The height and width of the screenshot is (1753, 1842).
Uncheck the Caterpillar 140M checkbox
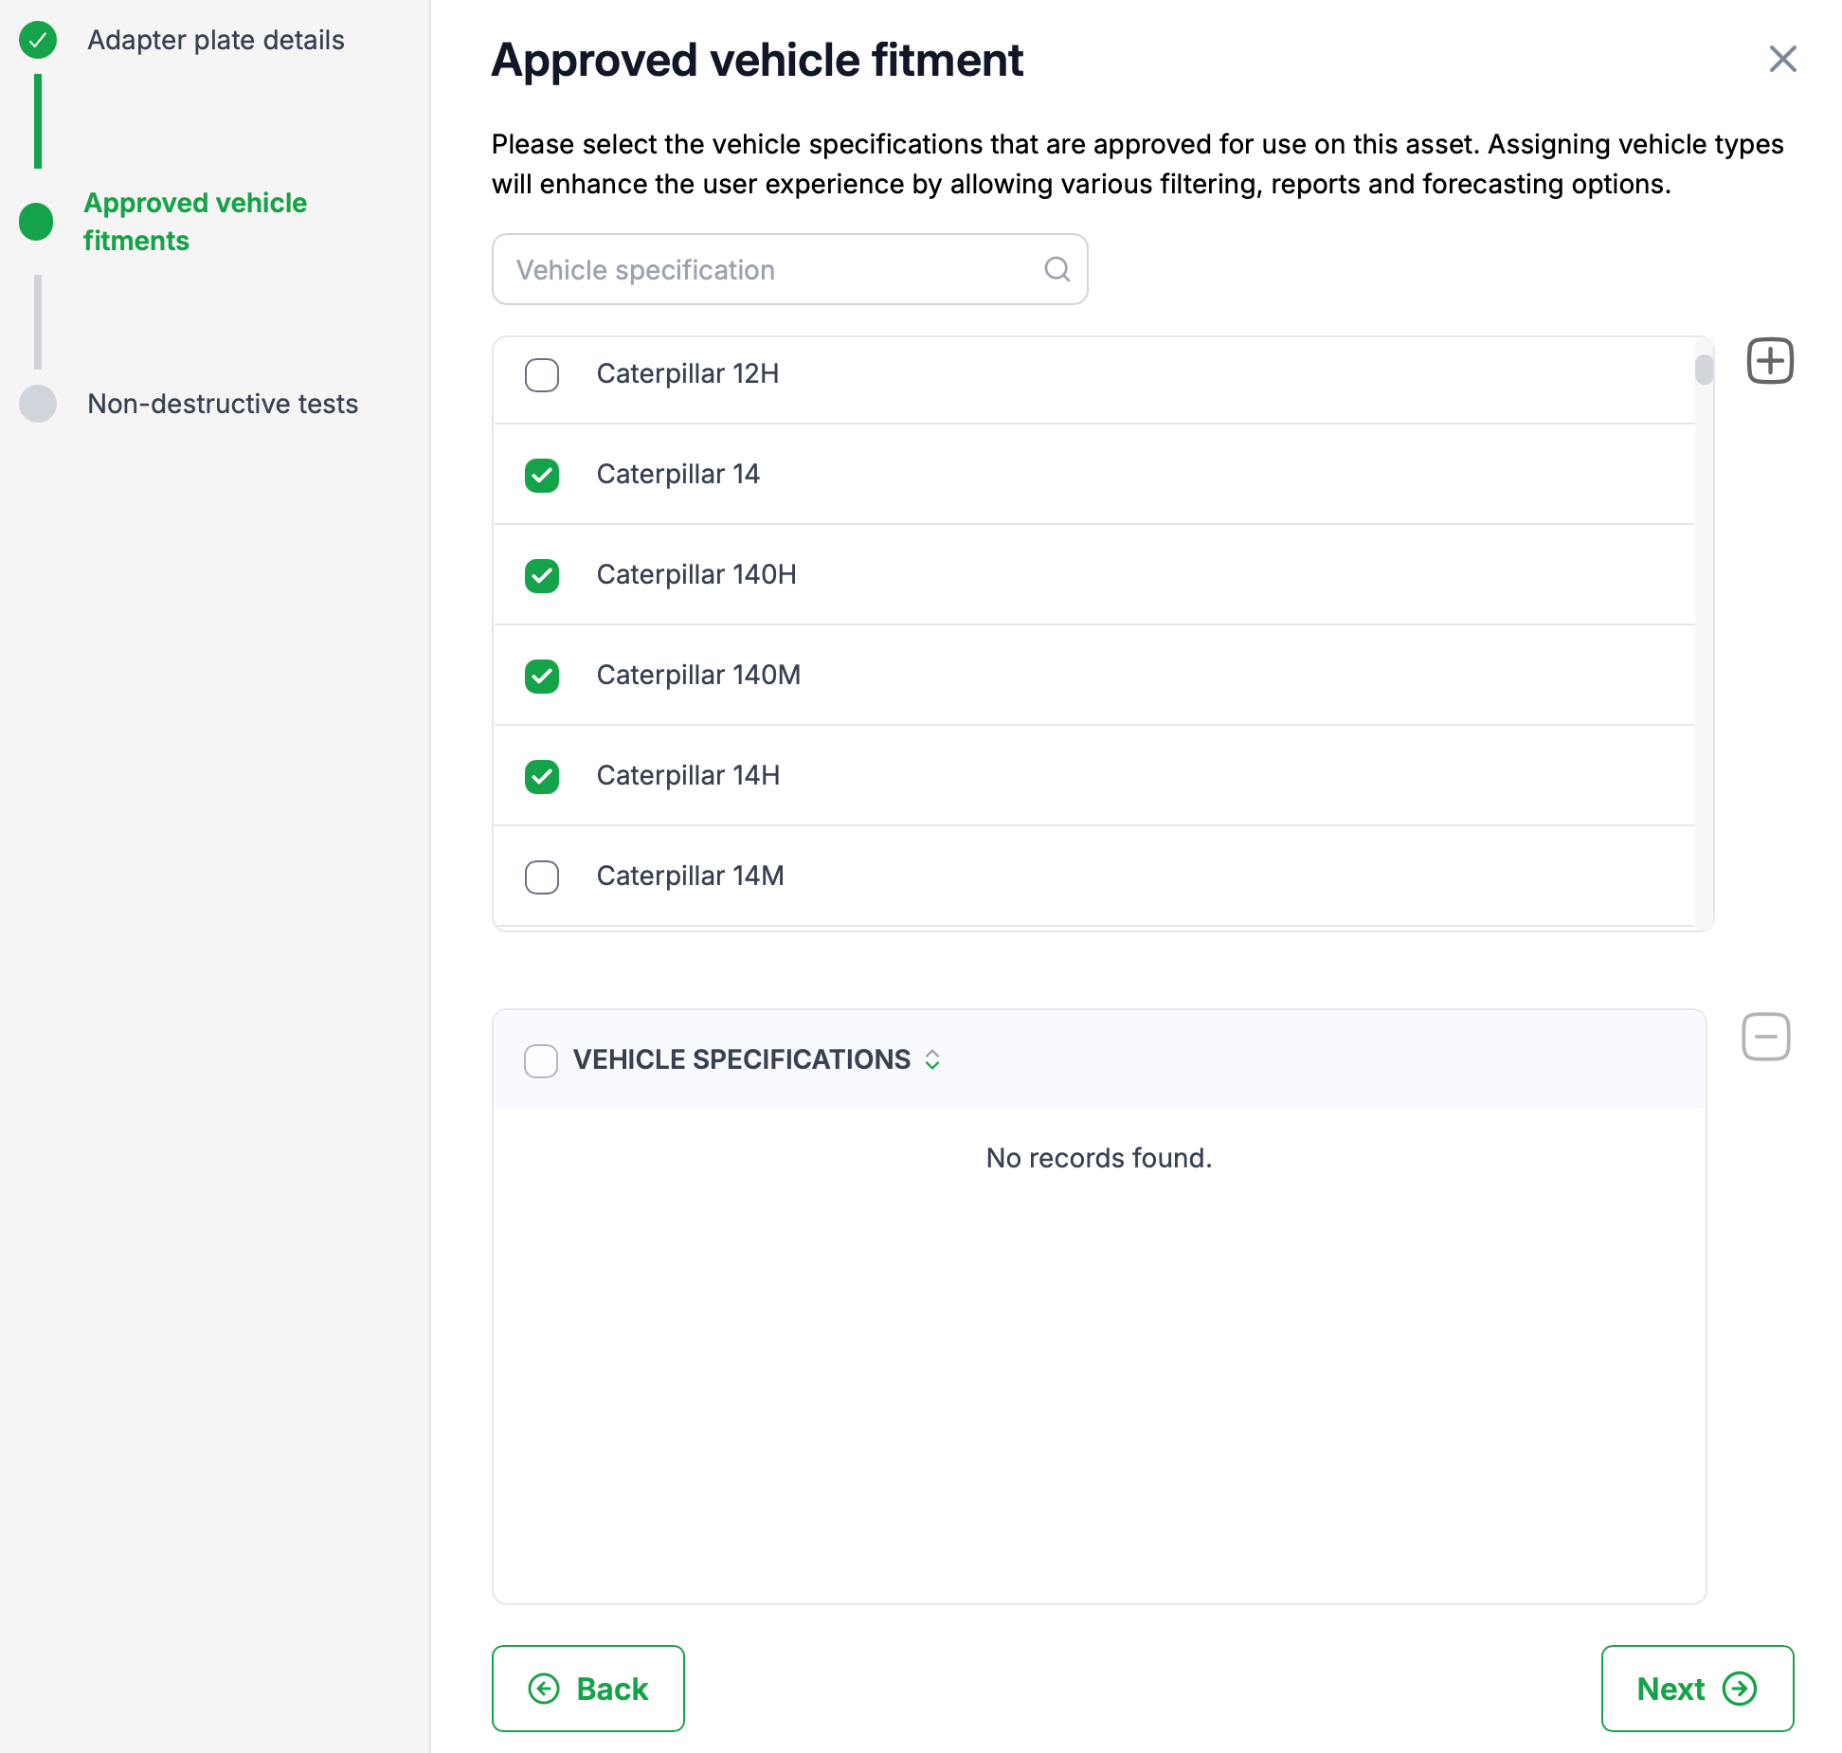tap(542, 677)
